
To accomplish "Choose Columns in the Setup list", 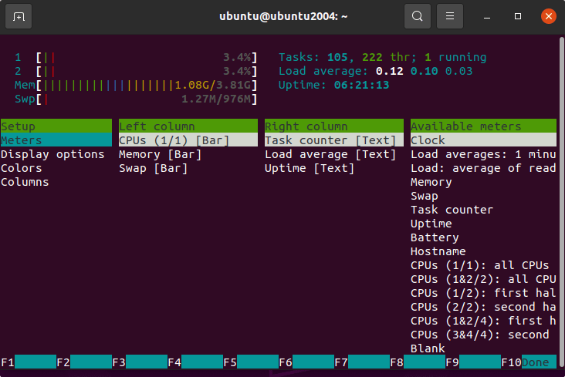I will click(x=25, y=182).
